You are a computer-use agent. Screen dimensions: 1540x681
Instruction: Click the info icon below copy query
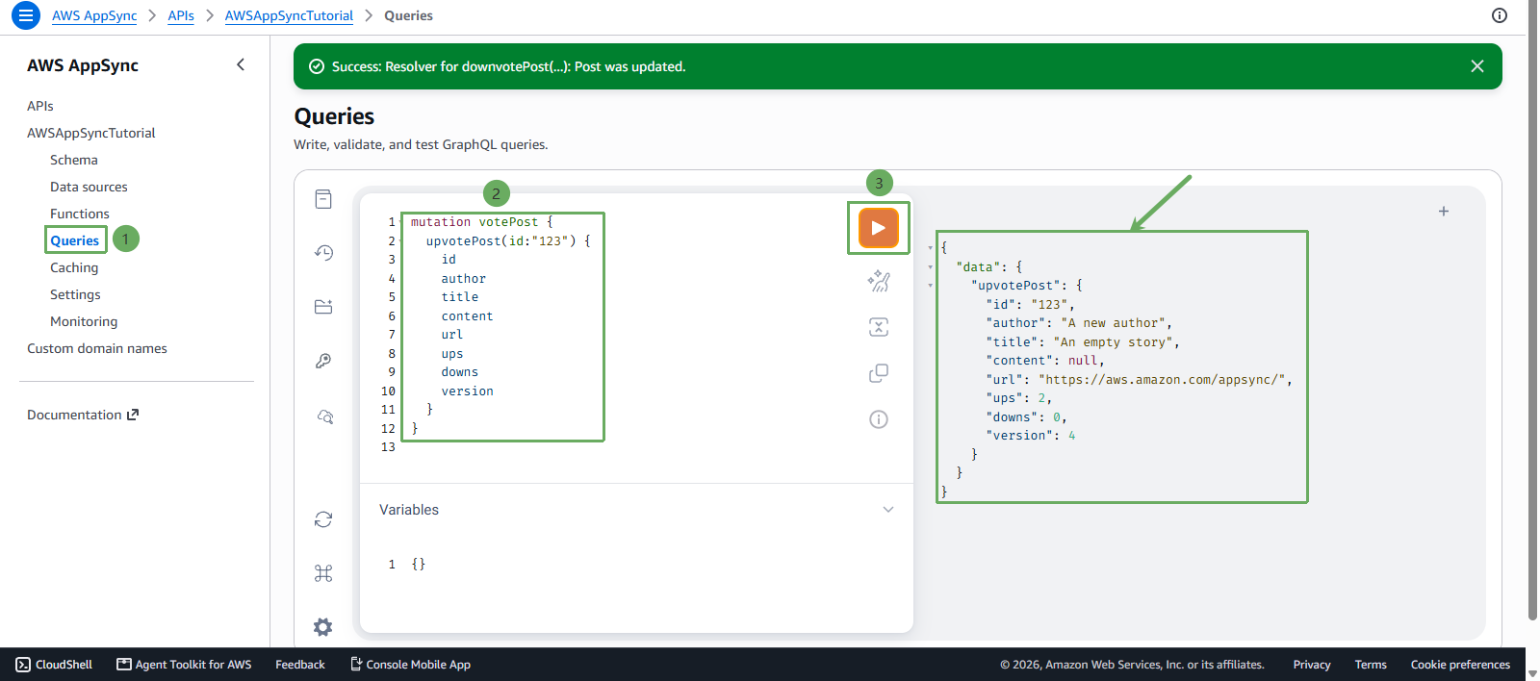(x=879, y=419)
